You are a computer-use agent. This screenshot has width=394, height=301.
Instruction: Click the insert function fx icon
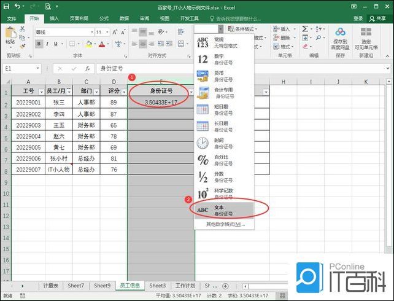coord(88,68)
